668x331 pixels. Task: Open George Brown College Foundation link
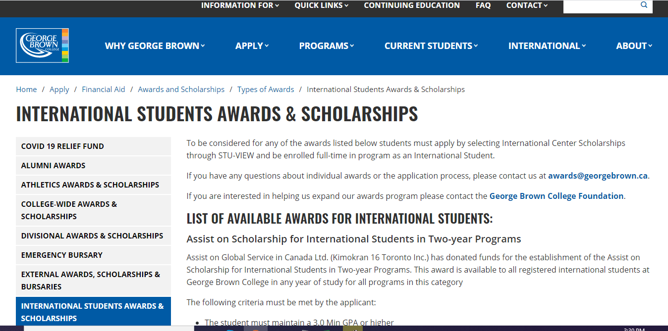pos(557,196)
